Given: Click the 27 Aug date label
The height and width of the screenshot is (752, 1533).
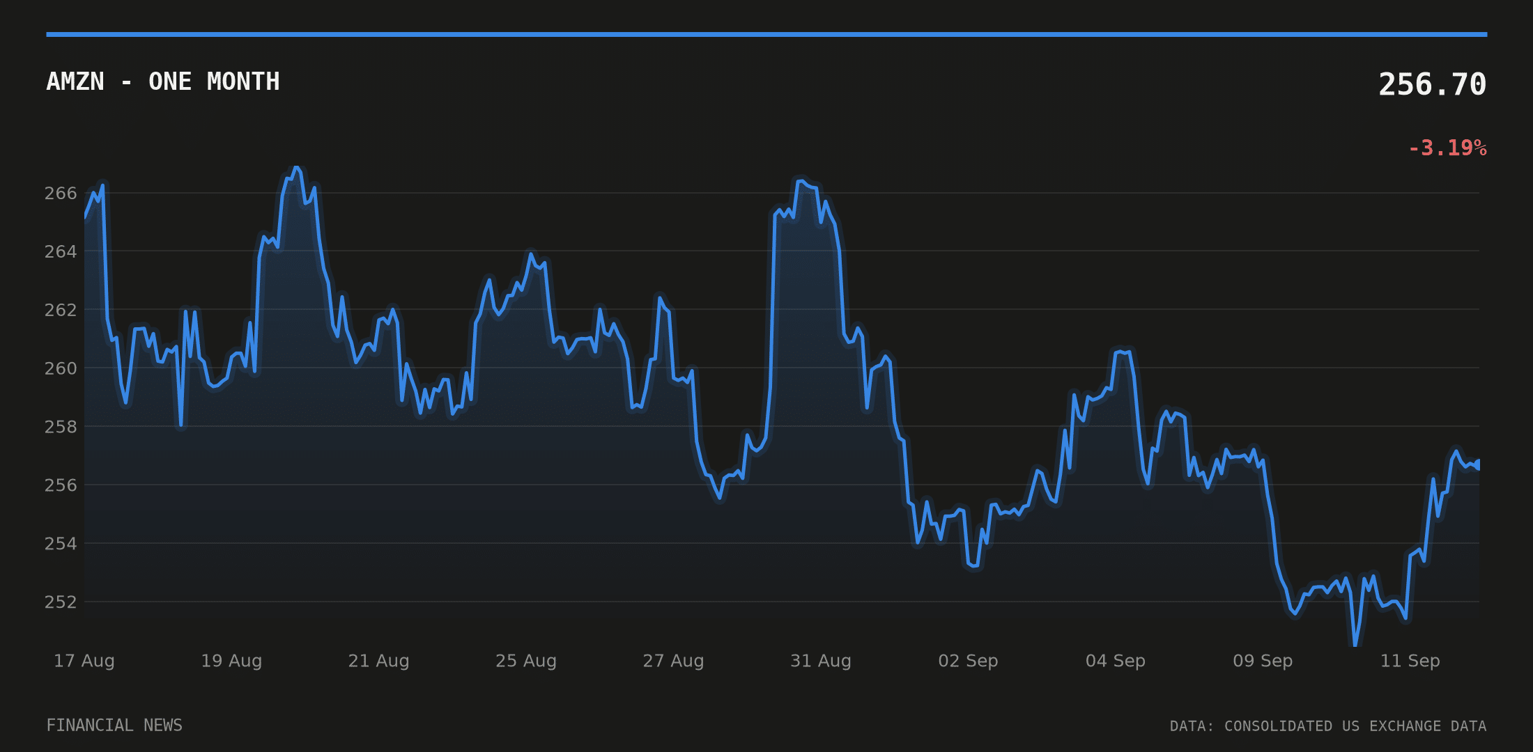Looking at the screenshot, I should point(673,661).
